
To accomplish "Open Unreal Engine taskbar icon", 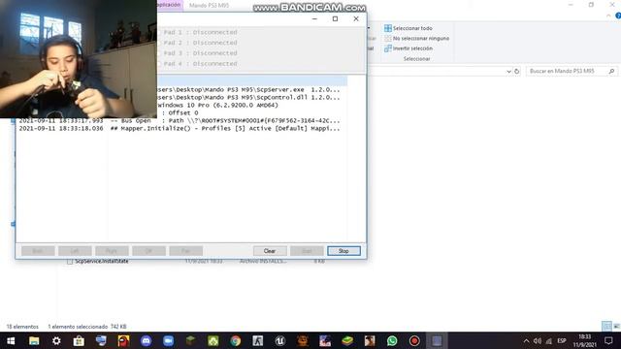I will 280,340.
